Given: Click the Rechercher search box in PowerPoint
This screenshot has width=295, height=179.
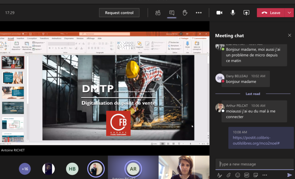Looking at the screenshot, I should pyautogui.click(x=105, y=34).
